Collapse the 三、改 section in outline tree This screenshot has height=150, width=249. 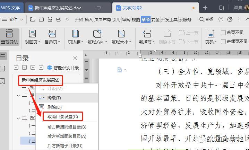point(19,118)
